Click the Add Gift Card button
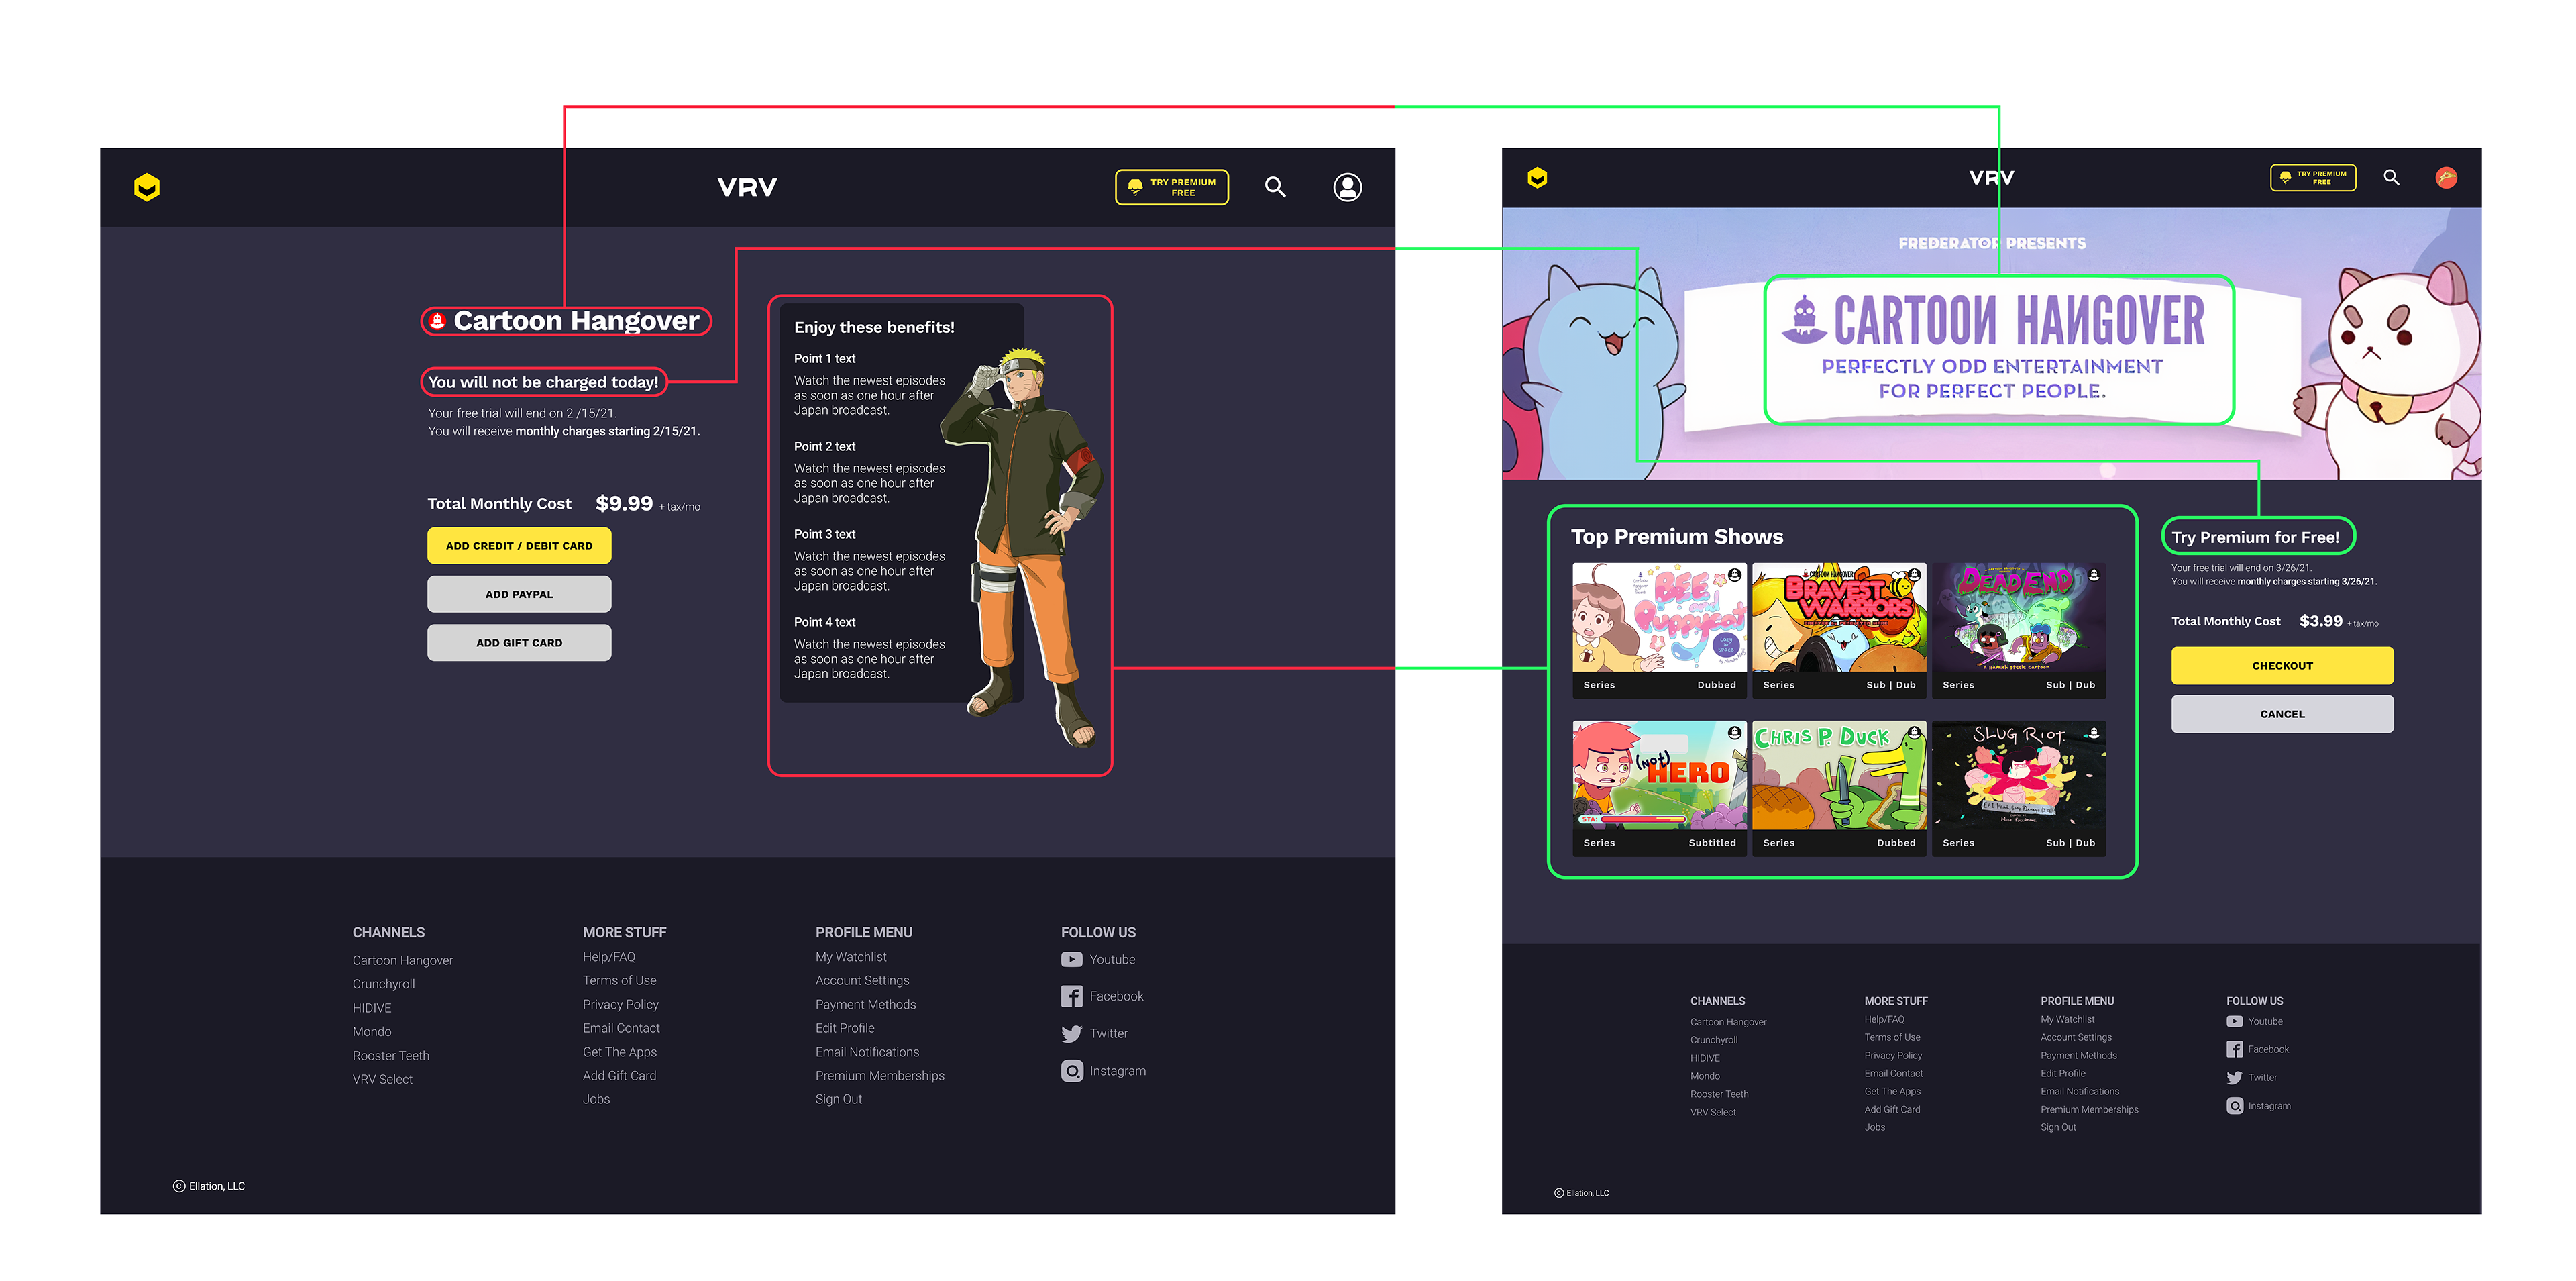The height and width of the screenshot is (1281, 2576). [519, 643]
